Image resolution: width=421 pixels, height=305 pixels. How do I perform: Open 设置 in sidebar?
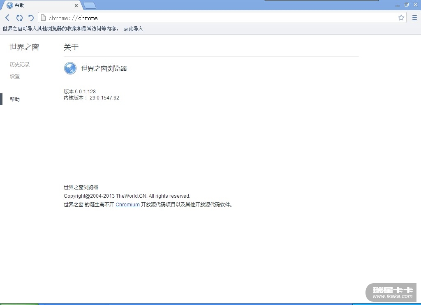click(x=15, y=76)
